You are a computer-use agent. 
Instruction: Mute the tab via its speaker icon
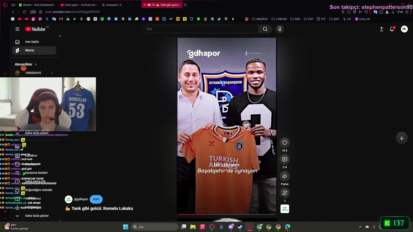149,5
